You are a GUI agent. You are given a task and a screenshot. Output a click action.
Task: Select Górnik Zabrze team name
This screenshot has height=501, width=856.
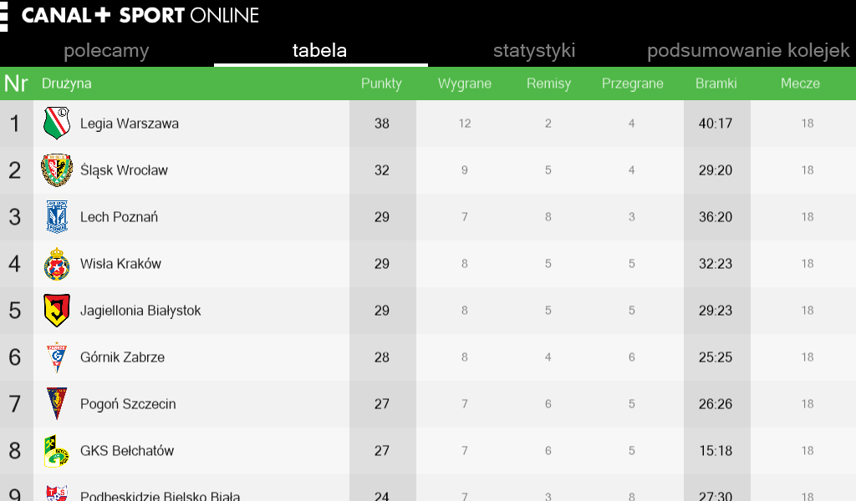pyautogui.click(x=122, y=357)
